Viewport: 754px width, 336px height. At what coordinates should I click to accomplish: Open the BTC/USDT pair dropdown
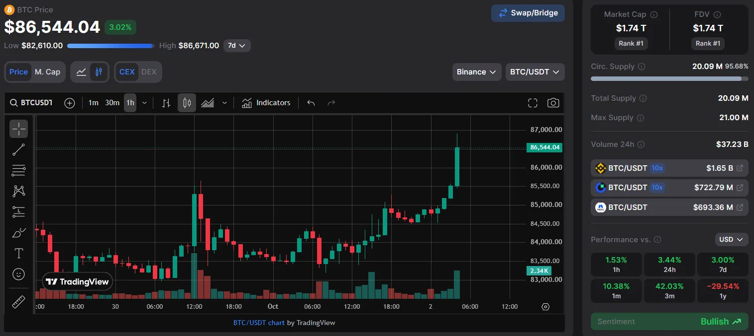click(x=535, y=72)
